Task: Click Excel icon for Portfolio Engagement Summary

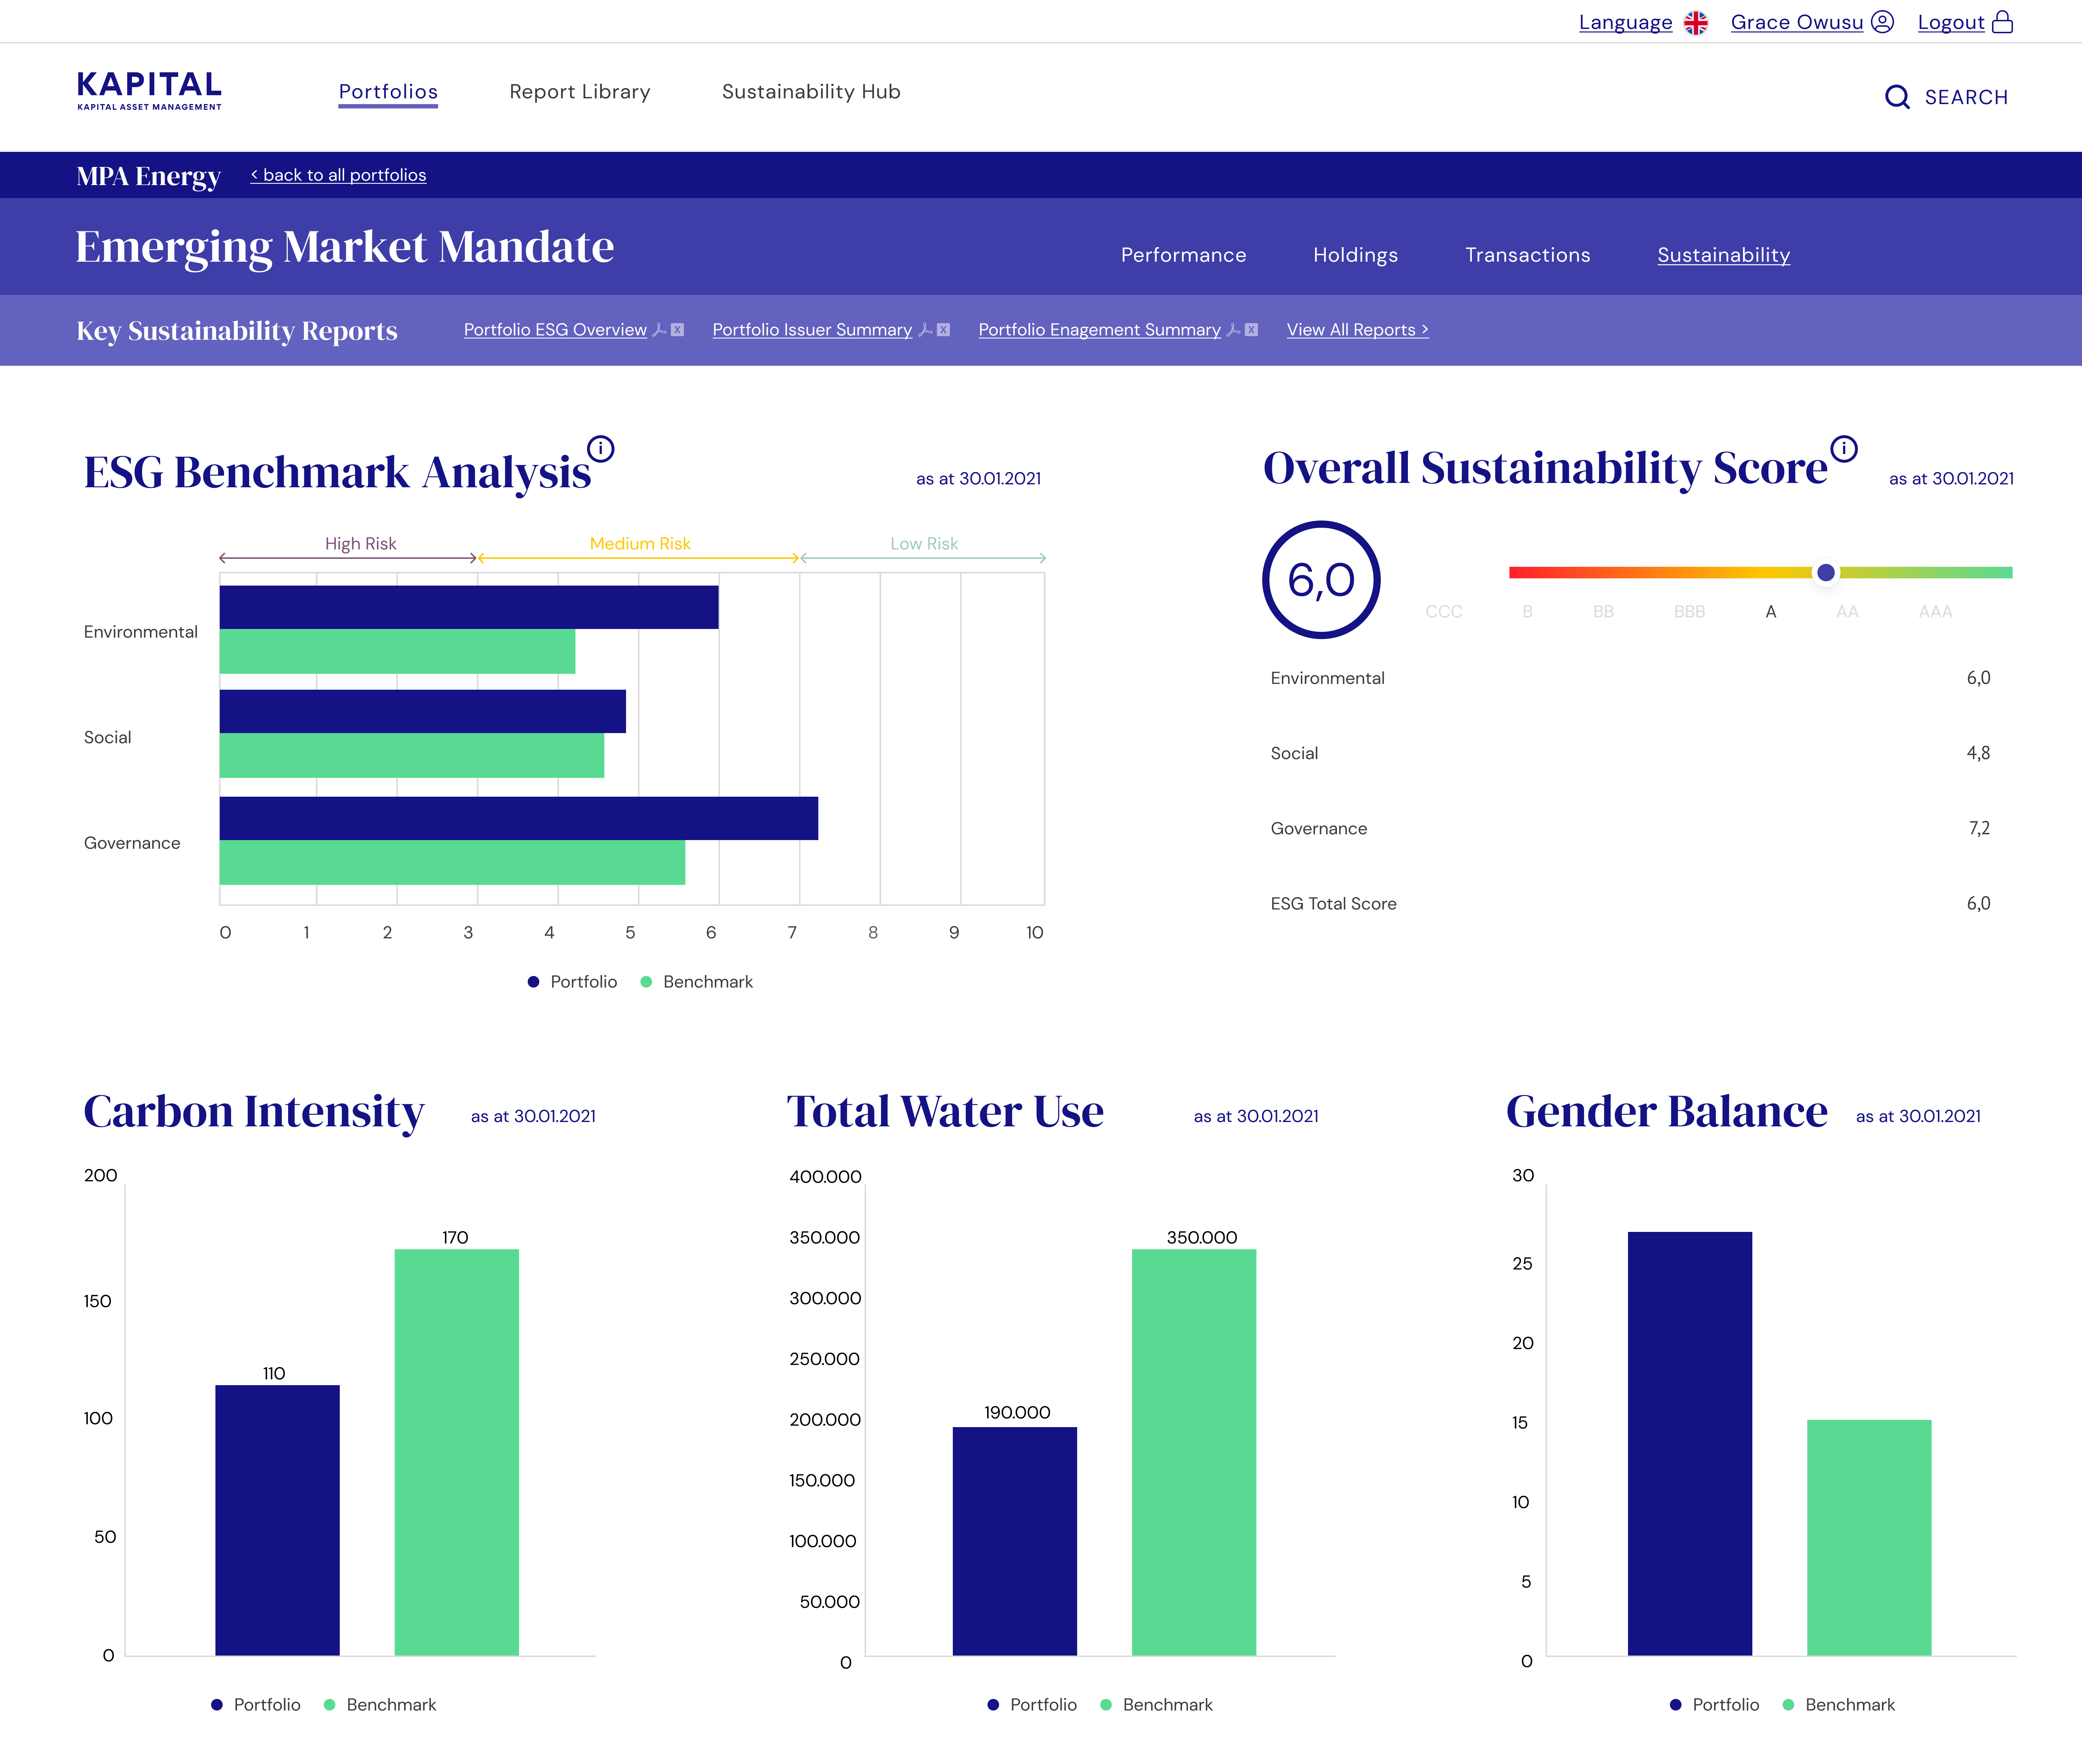Action: coord(1251,330)
